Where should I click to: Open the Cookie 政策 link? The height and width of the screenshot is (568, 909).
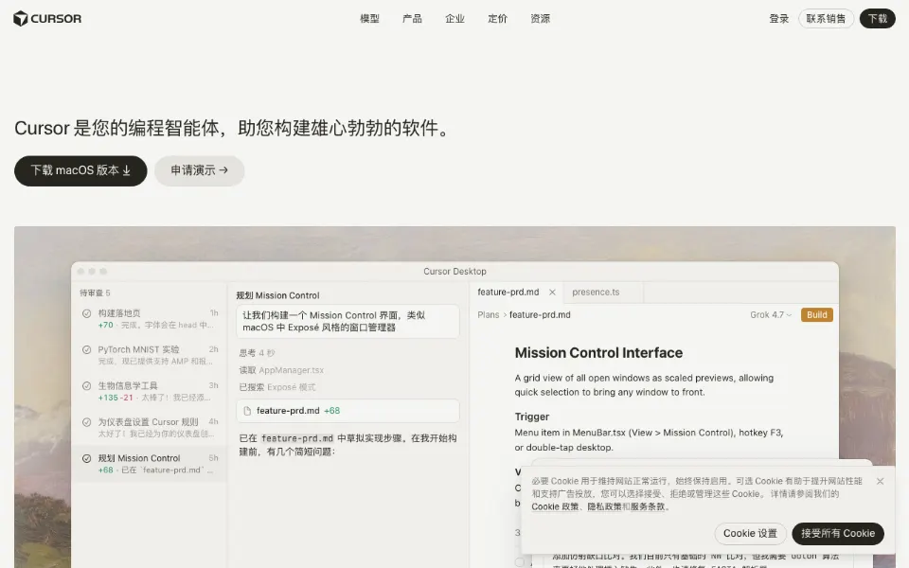pos(555,506)
